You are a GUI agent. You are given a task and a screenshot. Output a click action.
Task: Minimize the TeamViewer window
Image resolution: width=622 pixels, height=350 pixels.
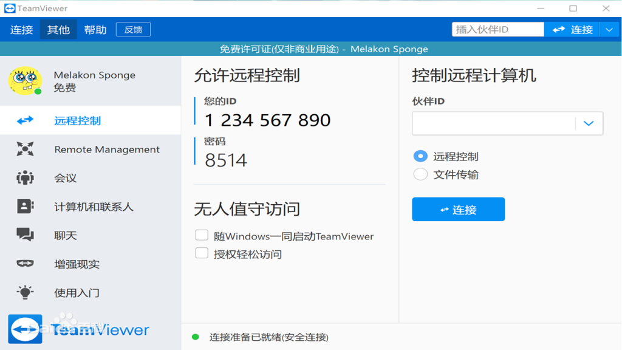[541, 9]
